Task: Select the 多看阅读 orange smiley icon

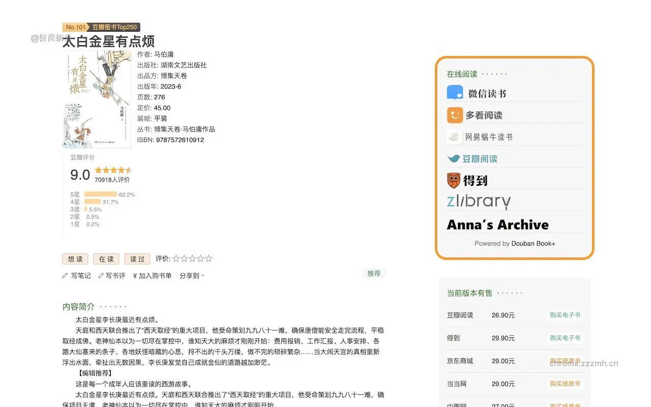Action: 455,115
